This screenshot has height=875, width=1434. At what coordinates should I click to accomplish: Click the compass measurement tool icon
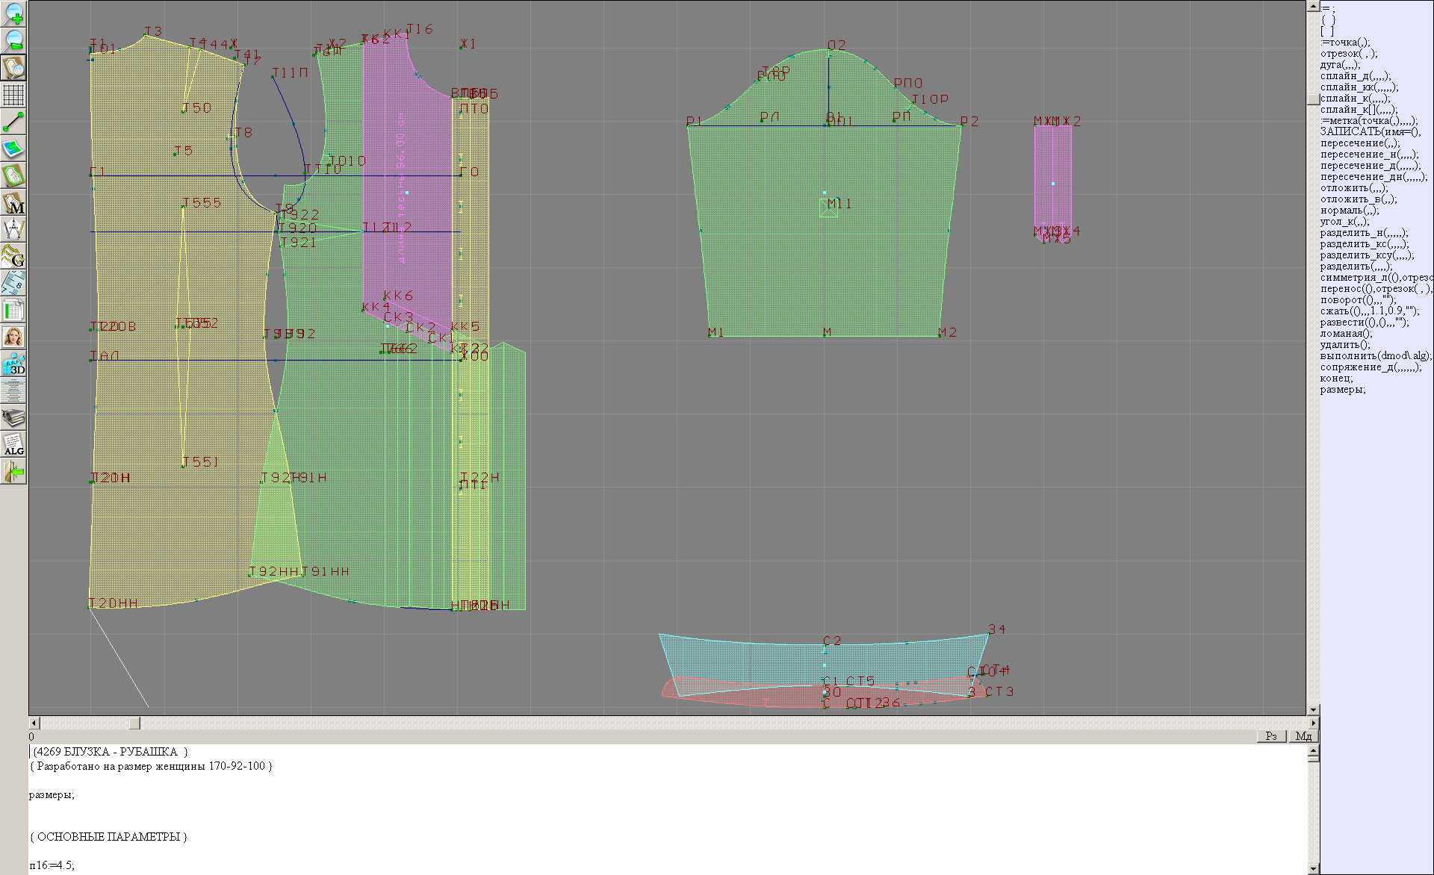[13, 229]
